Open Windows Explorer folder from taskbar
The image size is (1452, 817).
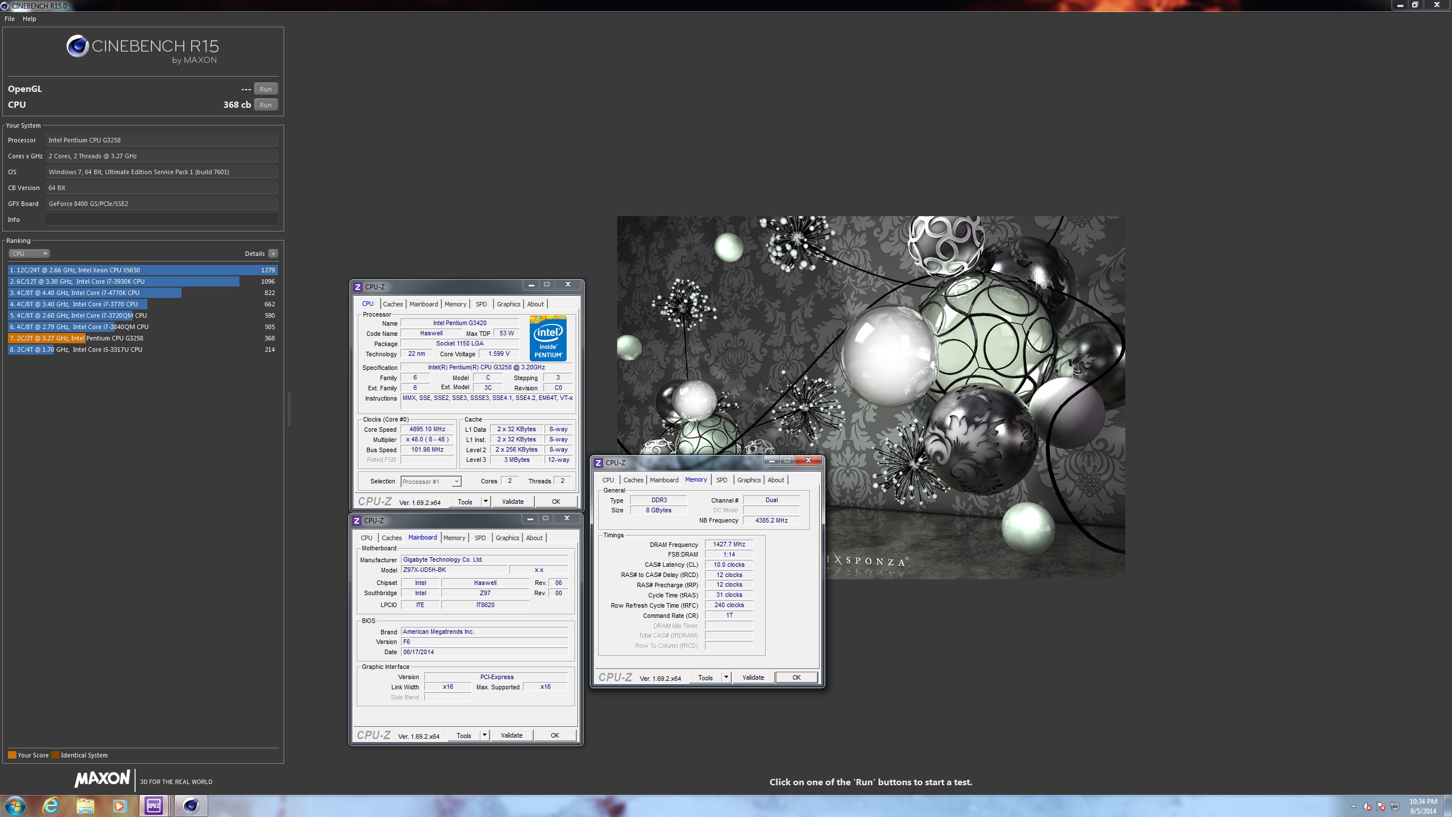[85, 806]
